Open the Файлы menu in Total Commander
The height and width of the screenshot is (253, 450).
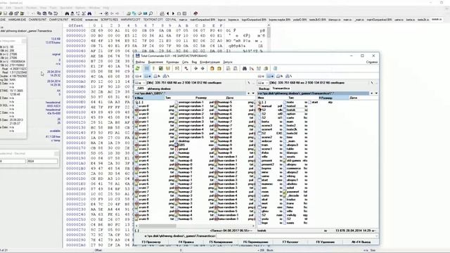point(140,62)
